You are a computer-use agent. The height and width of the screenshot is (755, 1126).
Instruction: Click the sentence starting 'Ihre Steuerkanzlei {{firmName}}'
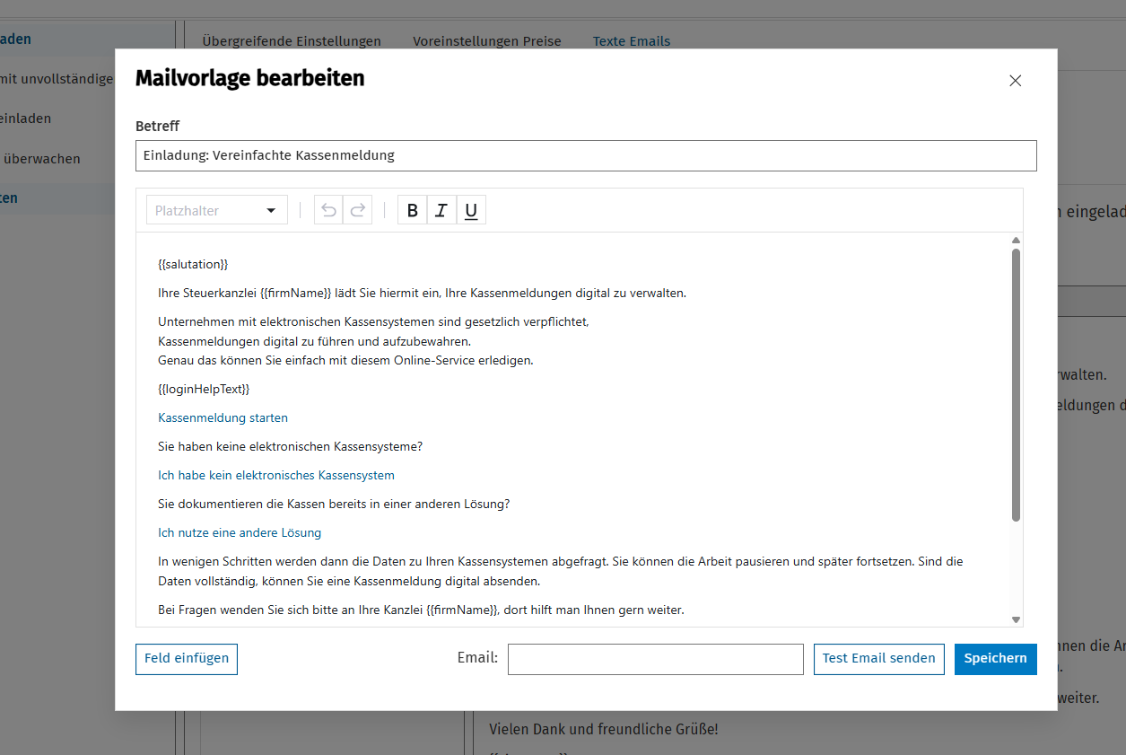click(422, 294)
